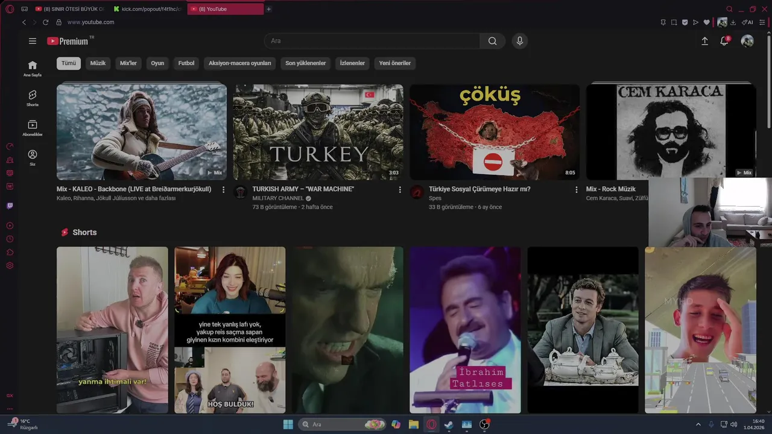The image size is (772, 434).
Task: Open My Flow send icon
Action: (x=695, y=22)
